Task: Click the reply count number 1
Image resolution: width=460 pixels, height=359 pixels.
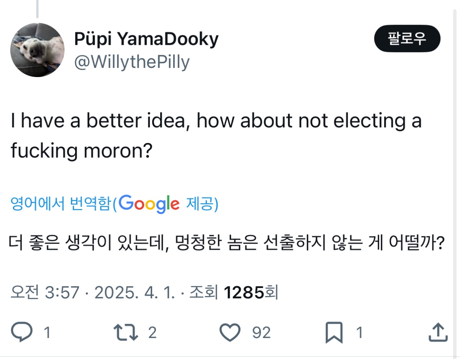Action: point(47,333)
